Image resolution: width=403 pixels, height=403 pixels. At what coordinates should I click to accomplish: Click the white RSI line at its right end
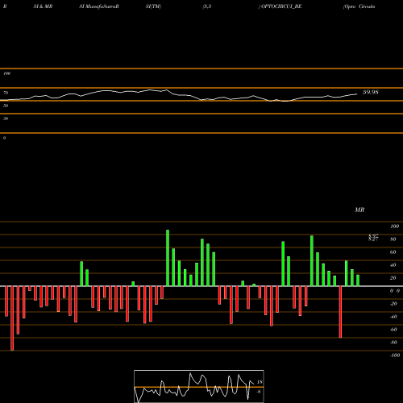[x=356, y=94]
